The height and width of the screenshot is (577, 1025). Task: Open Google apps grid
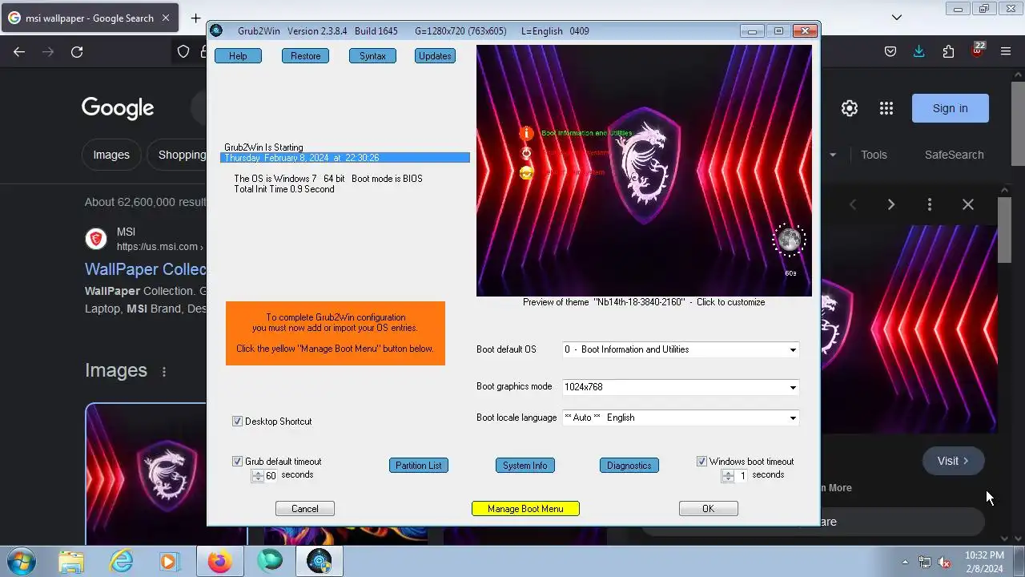click(x=886, y=108)
